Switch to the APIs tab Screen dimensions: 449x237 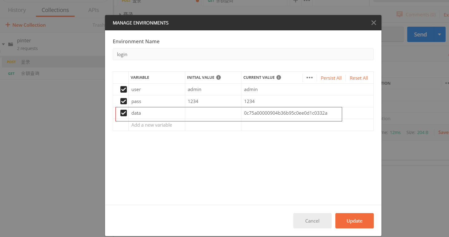click(93, 10)
